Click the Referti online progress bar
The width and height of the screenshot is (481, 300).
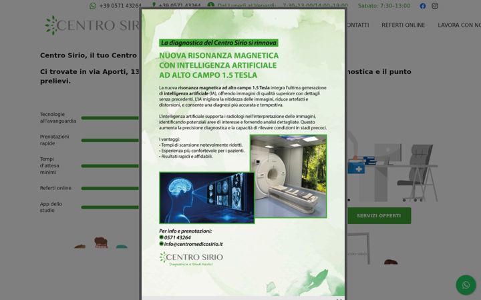(x=110, y=188)
